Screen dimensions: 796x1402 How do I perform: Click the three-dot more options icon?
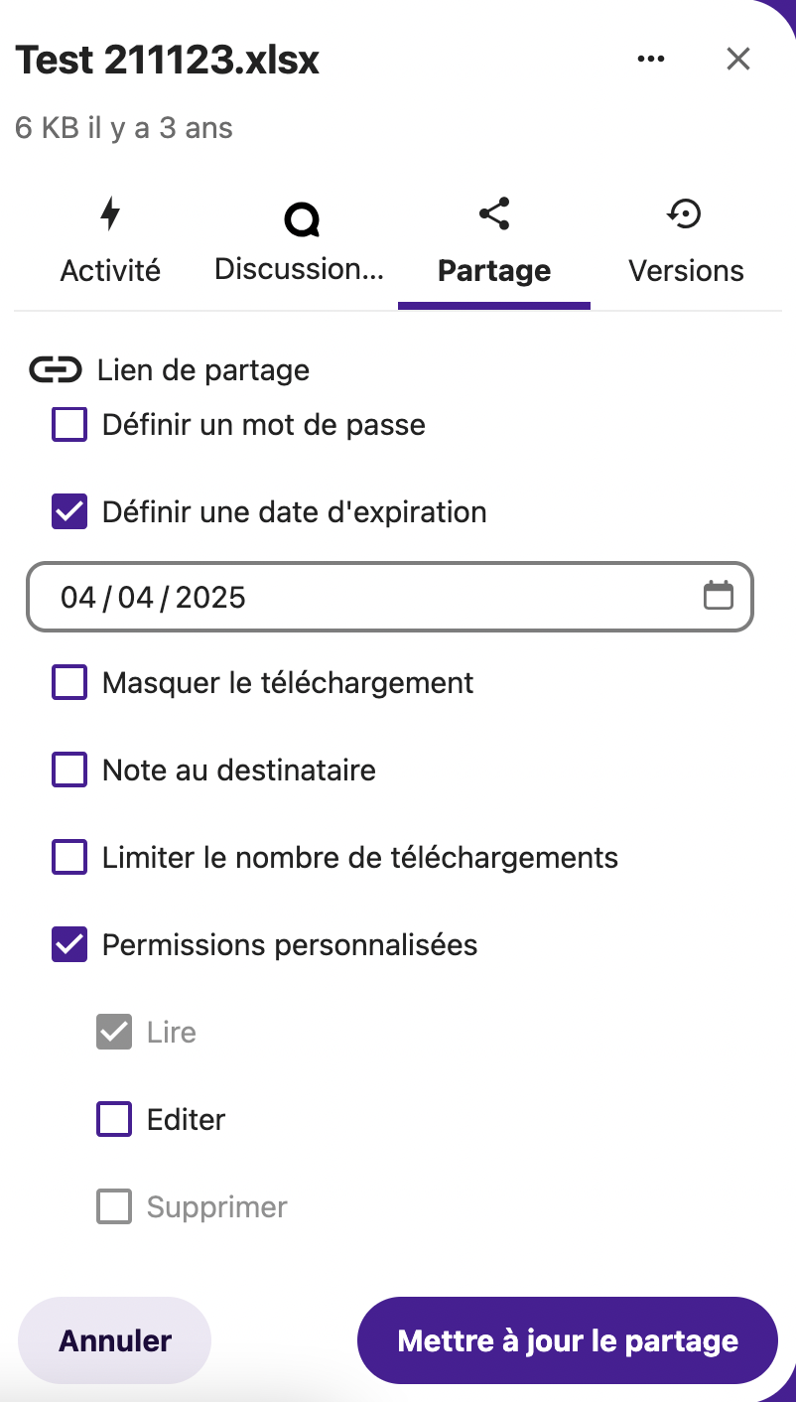coord(651,60)
